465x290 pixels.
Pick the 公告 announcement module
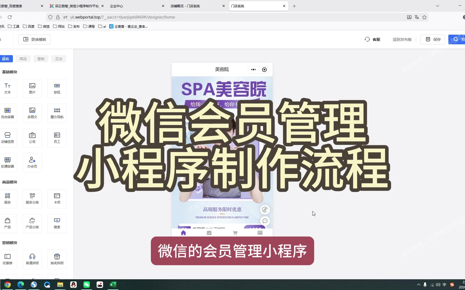32,138
